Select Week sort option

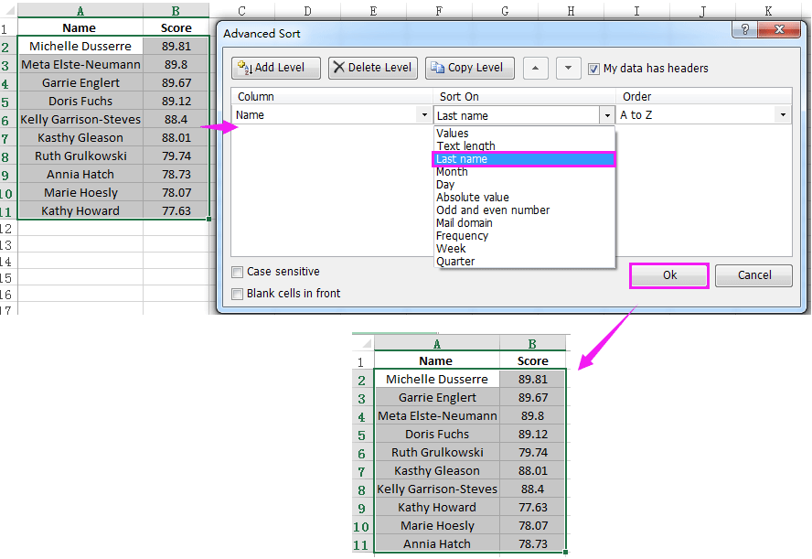click(524, 249)
